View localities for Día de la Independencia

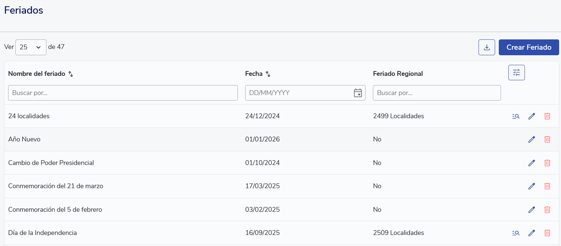tap(516, 233)
